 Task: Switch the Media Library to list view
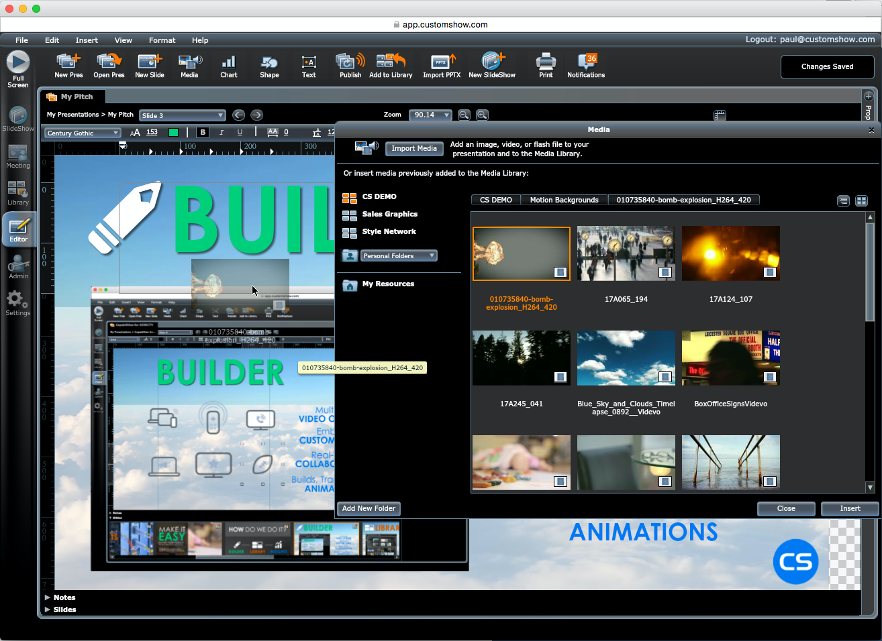coord(843,200)
